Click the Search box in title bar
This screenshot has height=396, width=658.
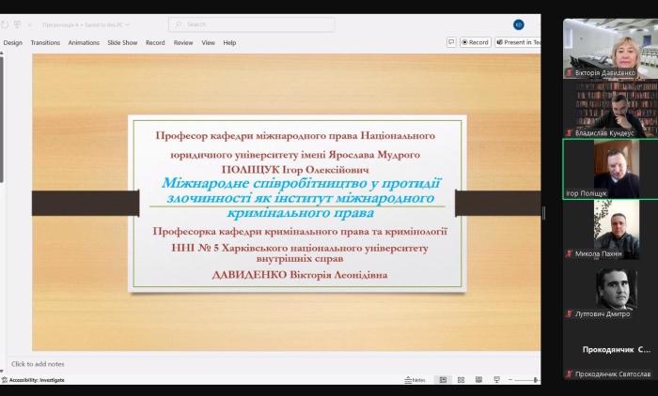tap(238, 24)
